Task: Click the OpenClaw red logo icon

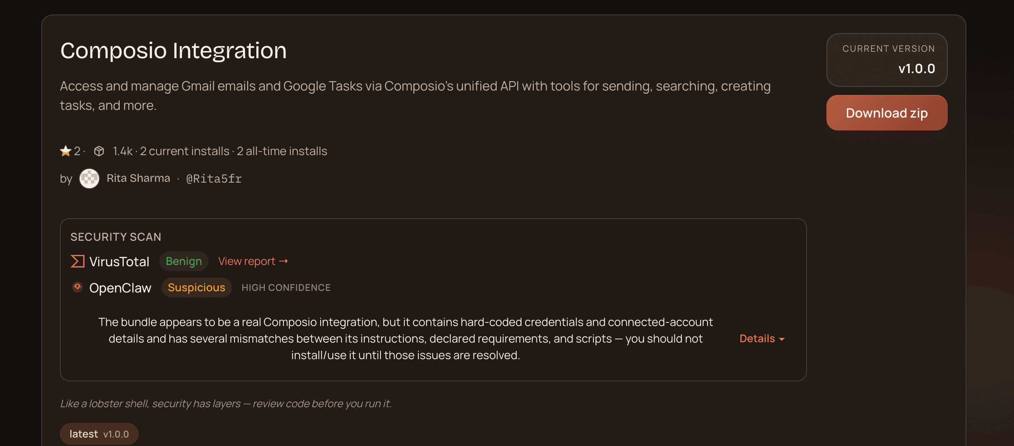Action: 77,287
